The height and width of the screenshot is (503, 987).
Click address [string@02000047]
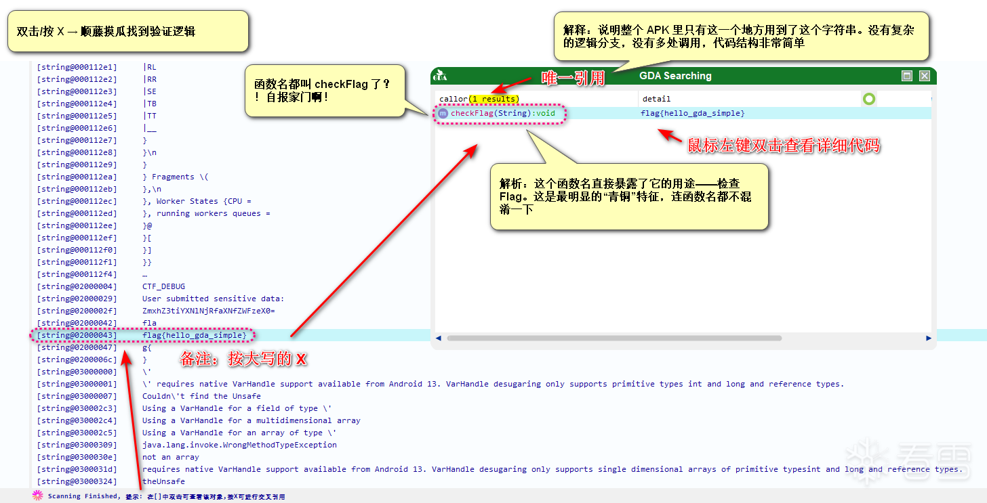(x=77, y=347)
